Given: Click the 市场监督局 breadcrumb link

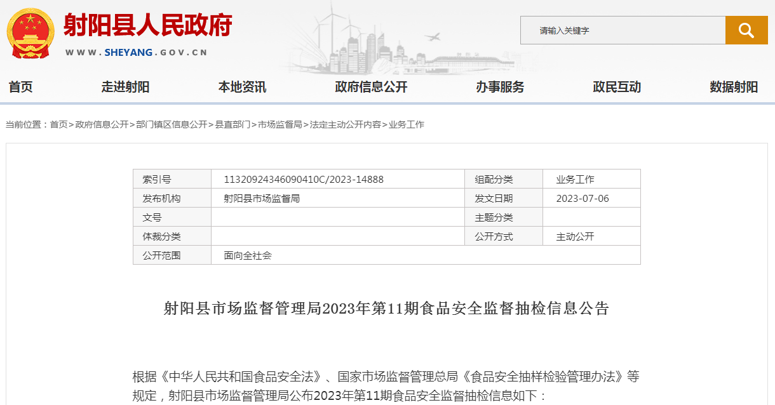Looking at the screenshot, I should coord(280,124).
